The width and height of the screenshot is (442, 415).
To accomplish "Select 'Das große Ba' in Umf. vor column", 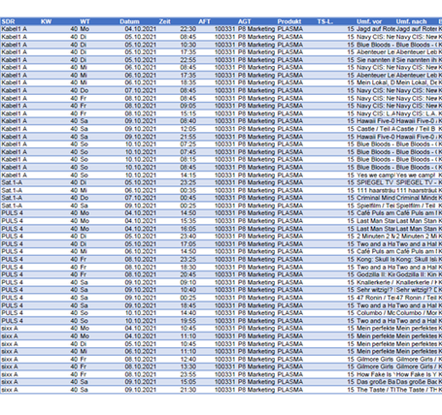I will [x=376, y=382].
